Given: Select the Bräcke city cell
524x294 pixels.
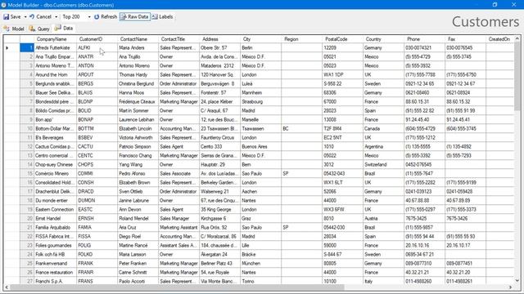Looking at the screenshot, I should (260, 254).
